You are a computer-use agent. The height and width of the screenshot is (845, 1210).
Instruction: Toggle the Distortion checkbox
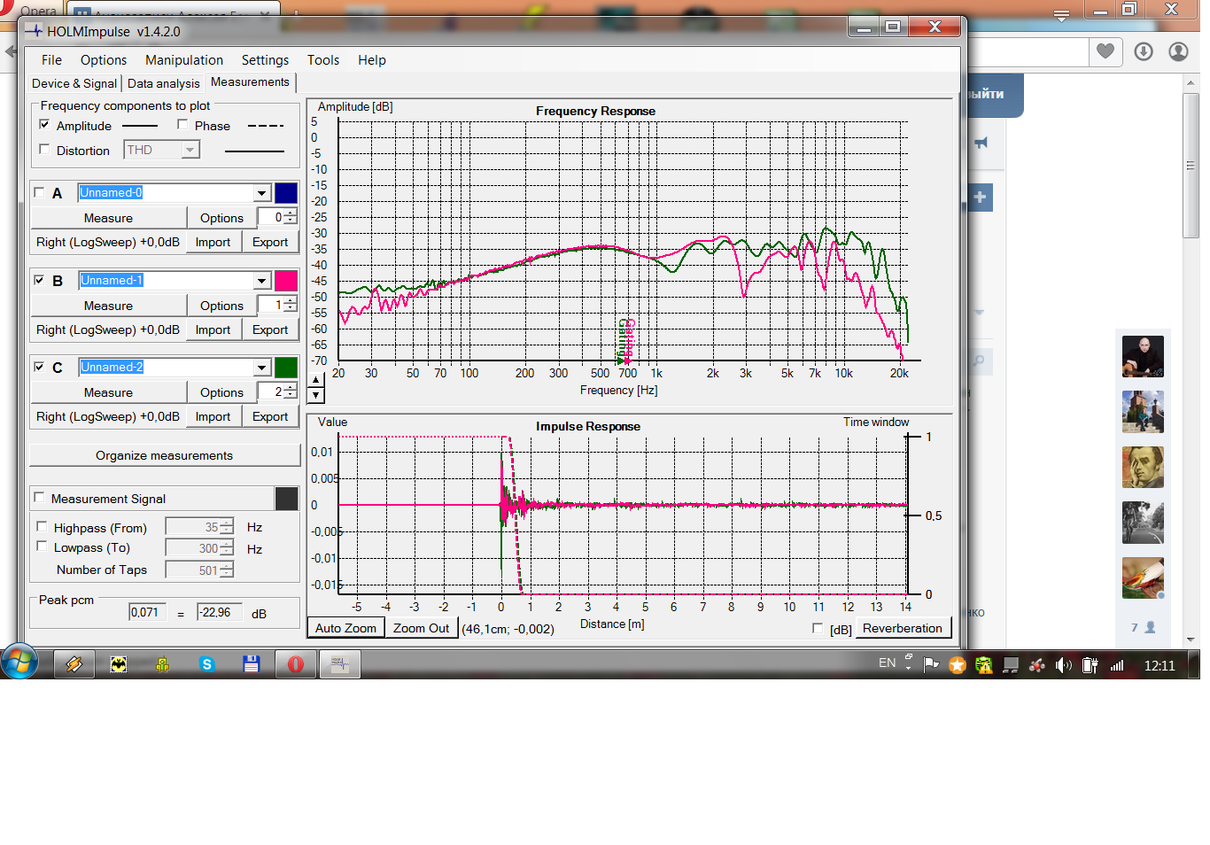45,150
